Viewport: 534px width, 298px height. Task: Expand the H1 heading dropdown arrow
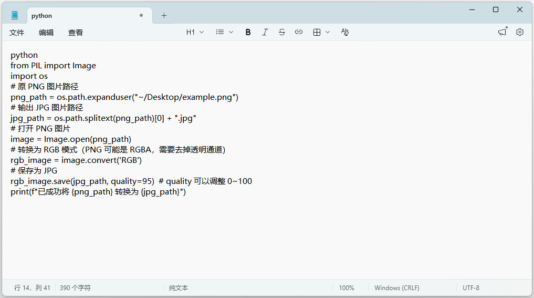point(202,32)
